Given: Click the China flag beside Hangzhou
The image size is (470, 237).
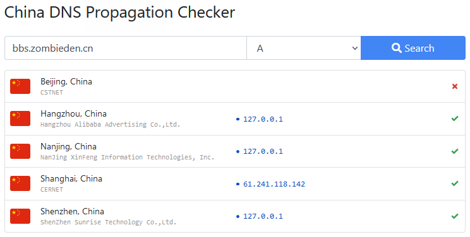Looking at the screenshot, I should pos(20,118).
